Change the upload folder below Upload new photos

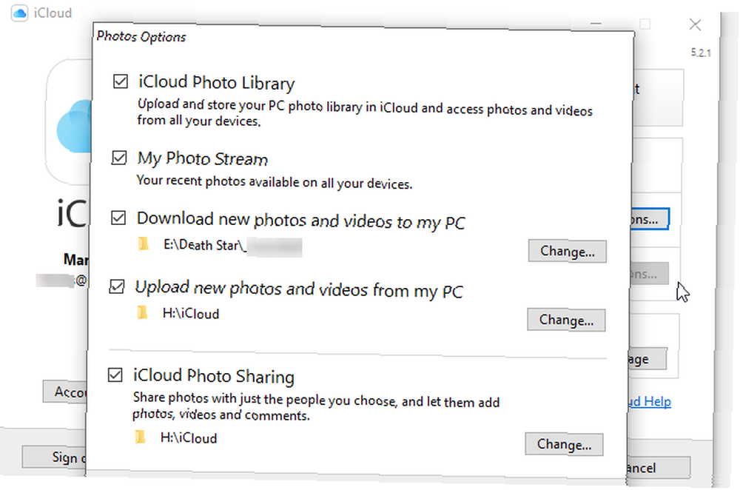(566, 320)
